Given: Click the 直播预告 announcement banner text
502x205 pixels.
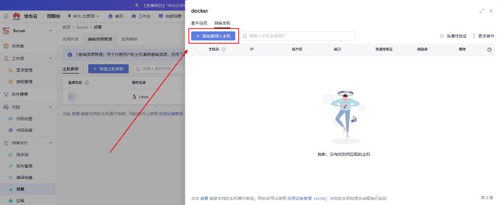Looking at the screenshot, I should (164, 5).
